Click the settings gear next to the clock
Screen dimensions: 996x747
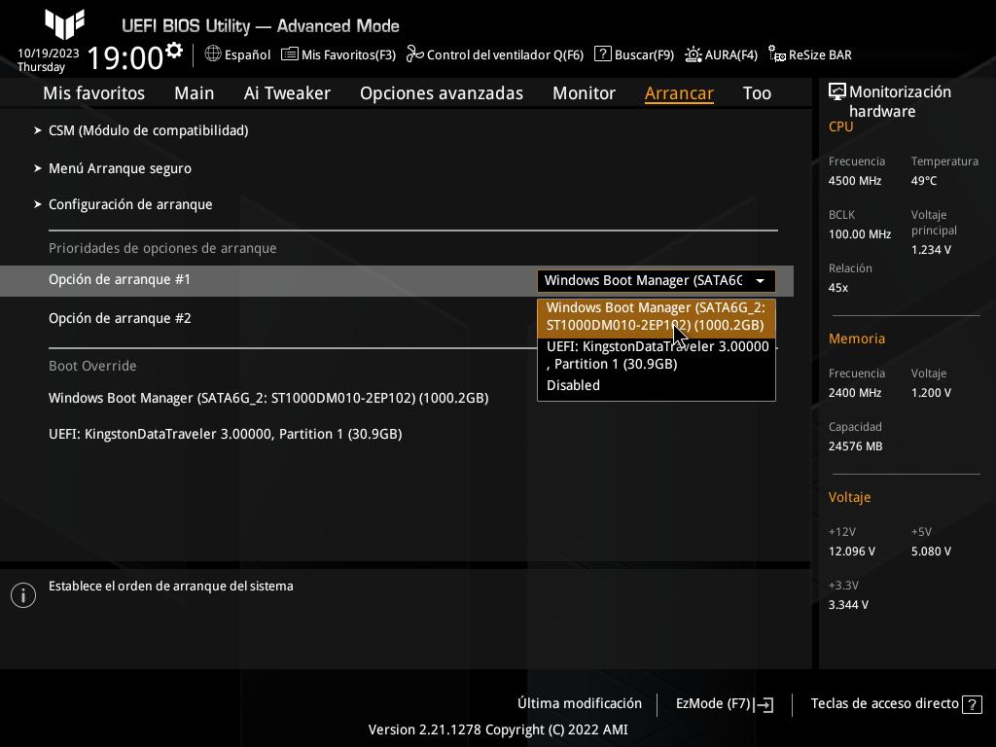(174, 51)
